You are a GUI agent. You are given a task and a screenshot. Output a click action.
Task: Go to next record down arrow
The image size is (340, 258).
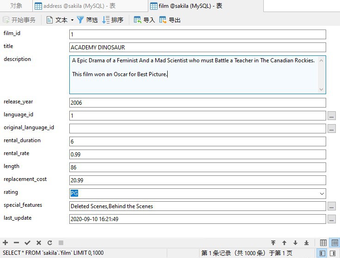[295, 243]
